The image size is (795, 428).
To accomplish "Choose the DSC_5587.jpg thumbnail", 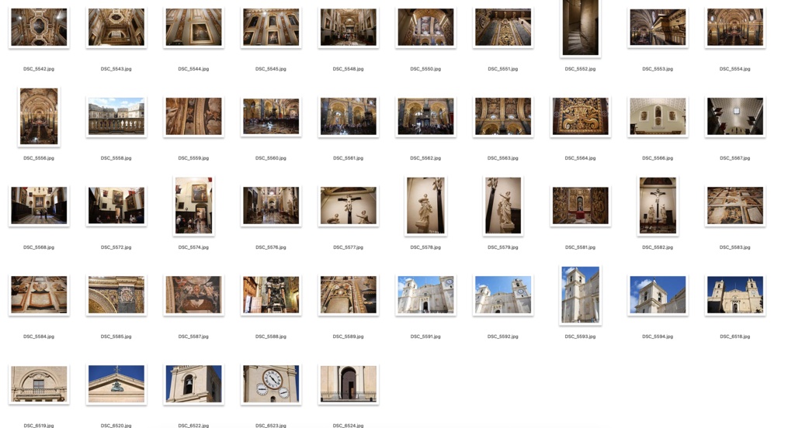I will tap(193, 295).
